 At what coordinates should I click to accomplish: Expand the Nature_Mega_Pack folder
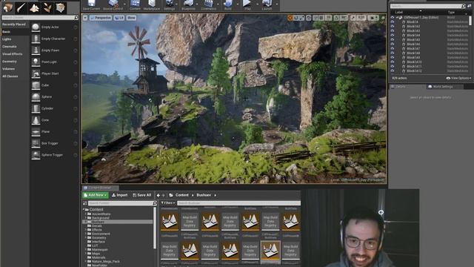tap(86, 261)
